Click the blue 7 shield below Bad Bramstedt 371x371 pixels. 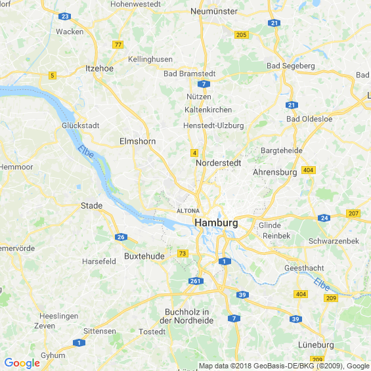click(x=204, y=84)
